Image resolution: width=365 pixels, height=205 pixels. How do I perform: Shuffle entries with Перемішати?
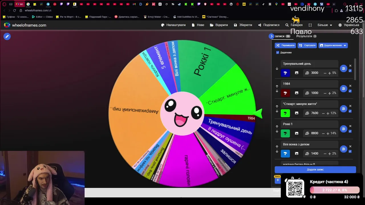pos(285,45)
